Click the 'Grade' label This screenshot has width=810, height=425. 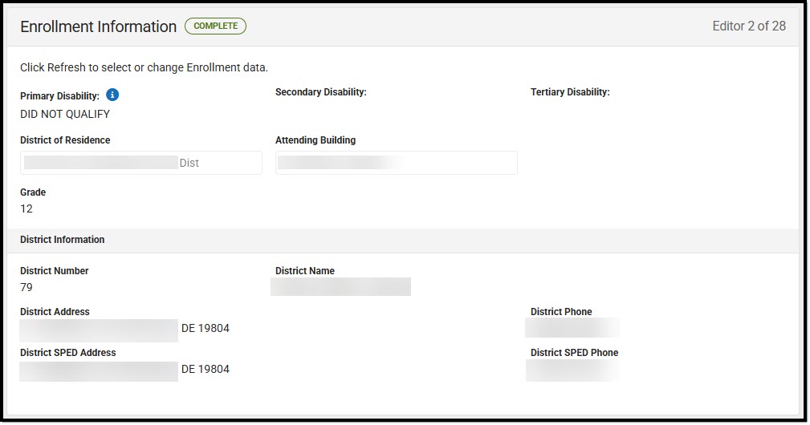(x=33, y=192)
